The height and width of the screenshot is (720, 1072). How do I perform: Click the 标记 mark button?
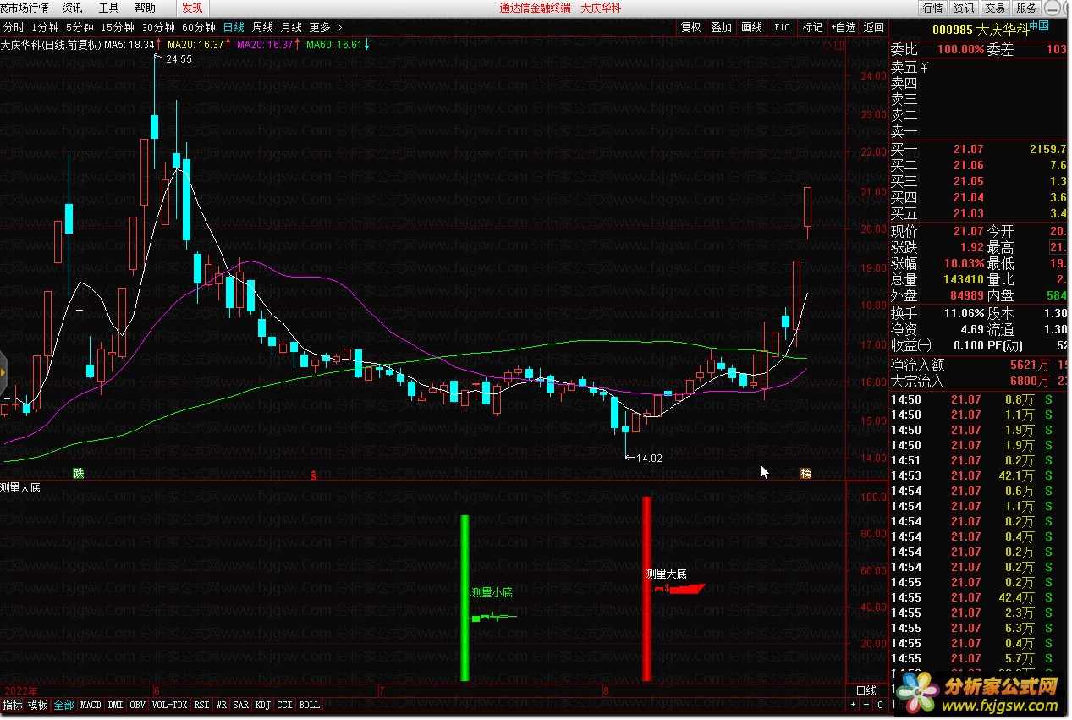(x=812, y=27)
